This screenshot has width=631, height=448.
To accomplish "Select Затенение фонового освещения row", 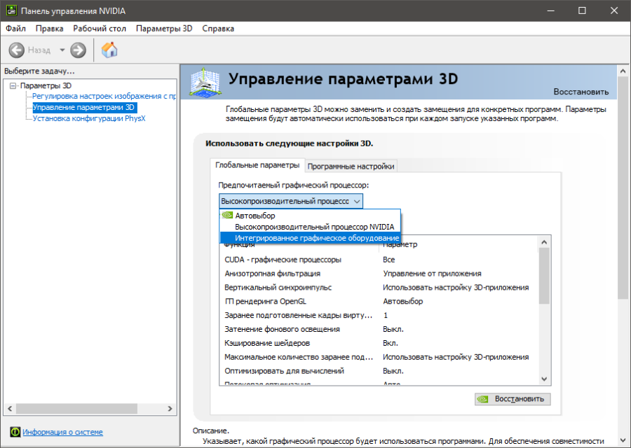I will [379, 329].
